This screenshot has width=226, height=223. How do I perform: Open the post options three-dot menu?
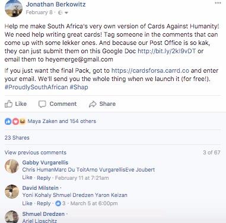point(218,3)
